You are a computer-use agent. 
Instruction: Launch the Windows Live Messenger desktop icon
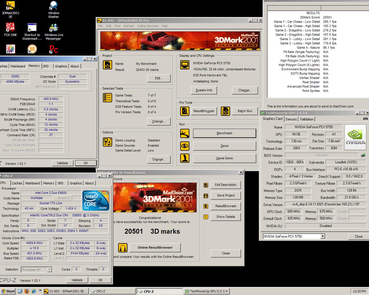[54, 32]
